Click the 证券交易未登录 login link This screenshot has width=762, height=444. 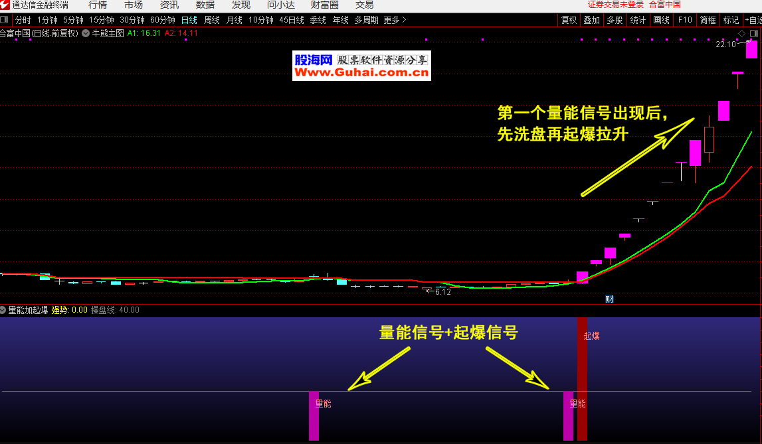pyautogui.click(x=616, y=5)
